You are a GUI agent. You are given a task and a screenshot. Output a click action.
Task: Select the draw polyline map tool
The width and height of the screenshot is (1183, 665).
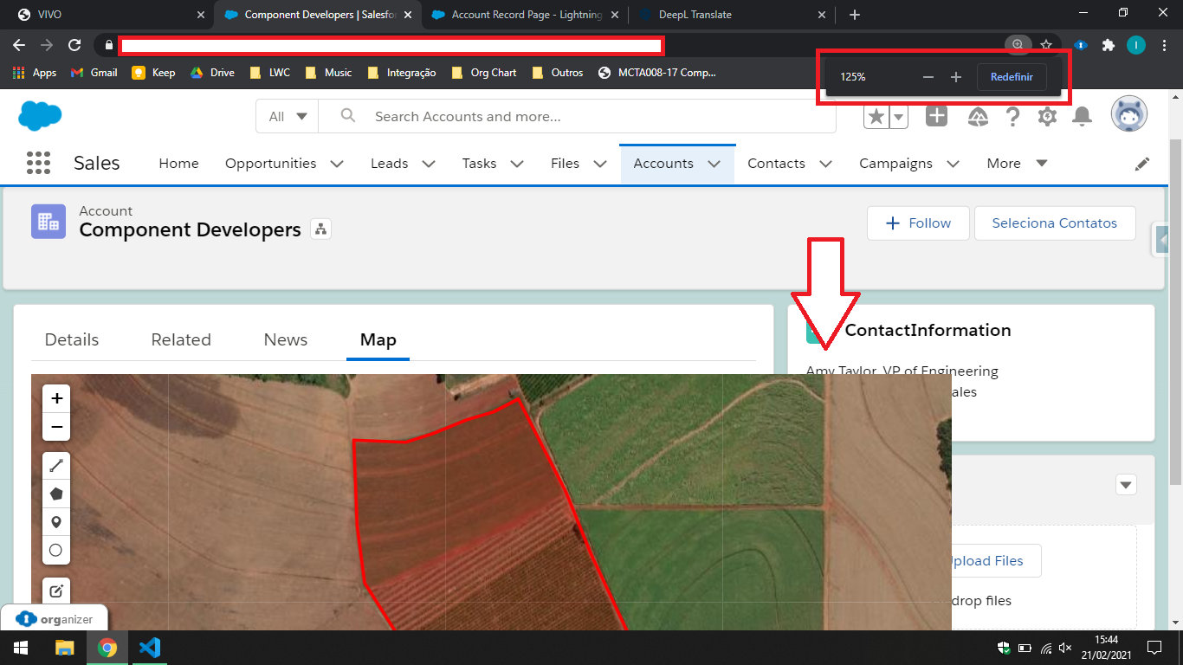(x=56, y=466)
